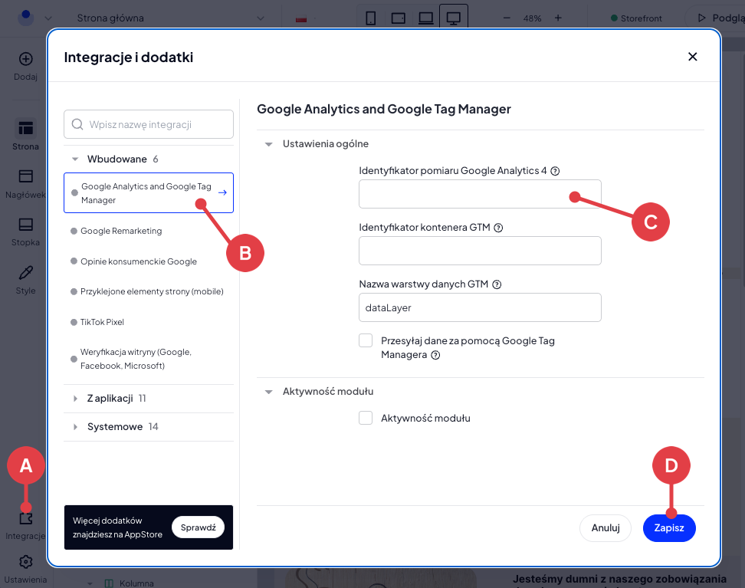The height and width of the screenshot is (588, 745).
Task: Click the Google Analytics 4 identifier field
Action: (480, 194)
